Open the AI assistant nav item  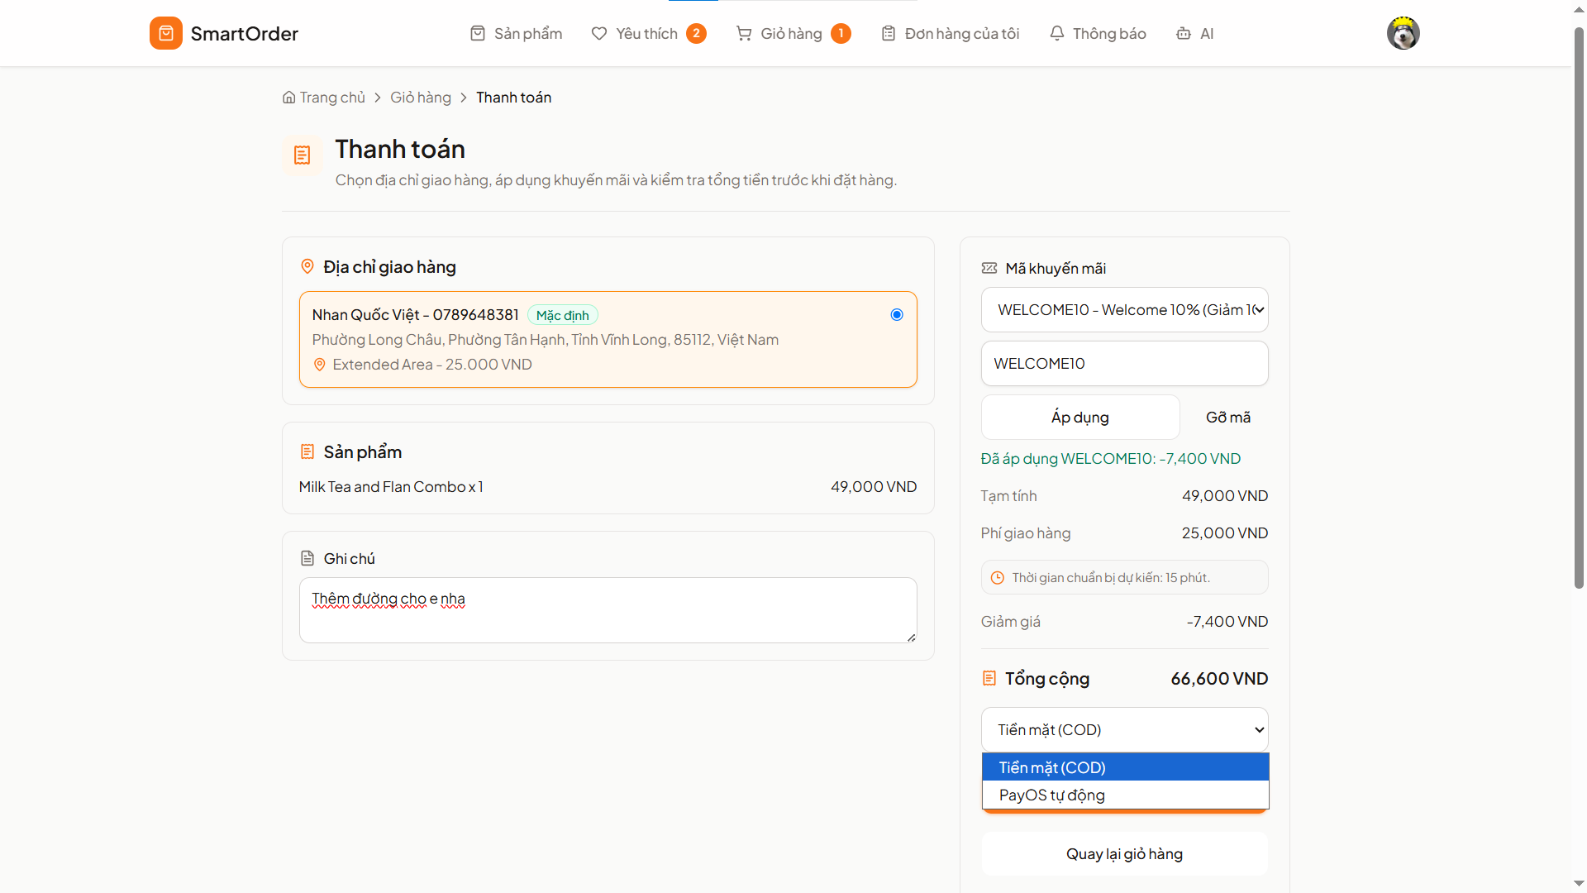point(1195,33)
